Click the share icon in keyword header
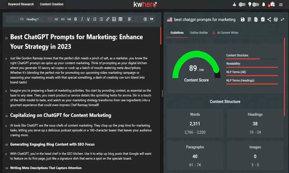289x173 pixels. pos(269,19)
